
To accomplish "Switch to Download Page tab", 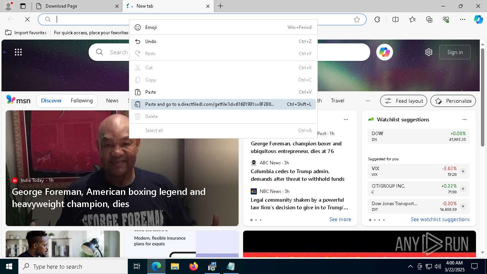I will coord(77,6).
